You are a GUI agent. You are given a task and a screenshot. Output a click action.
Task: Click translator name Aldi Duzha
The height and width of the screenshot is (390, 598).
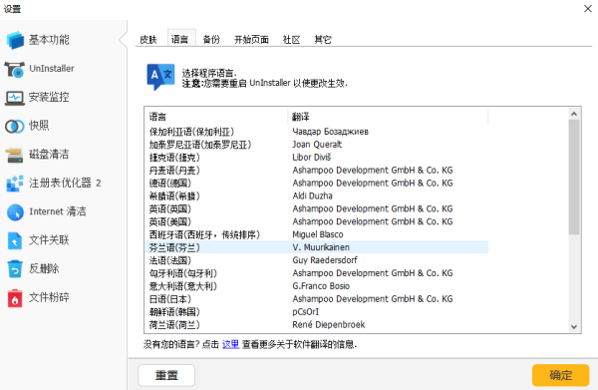312,195
